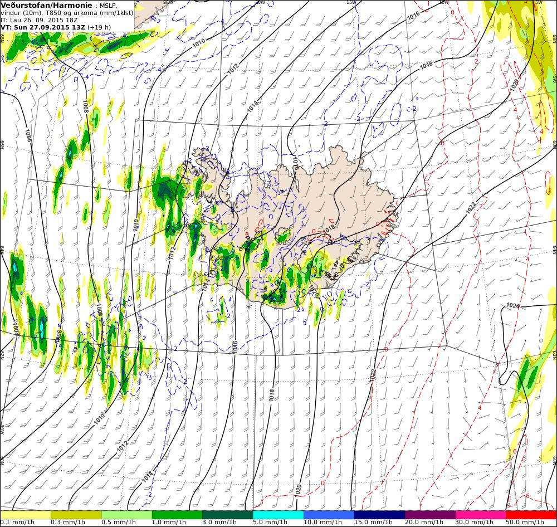Click the Veðurstofan/Harmonie title text
This screenshot has width=557, height=527.
pyautogui.click(x=47, y=6)
